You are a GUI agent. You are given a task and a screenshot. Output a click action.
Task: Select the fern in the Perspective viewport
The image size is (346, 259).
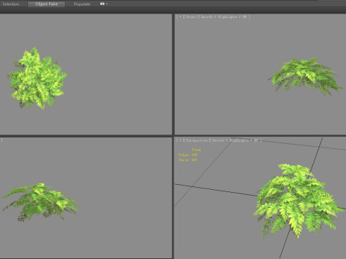pyautogui.click(x=298, y=200)
